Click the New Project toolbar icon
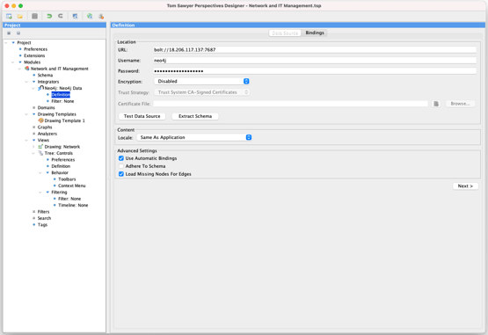Image resolution: width=488 pixels, height=335 pixels. [x=9, y=16]
